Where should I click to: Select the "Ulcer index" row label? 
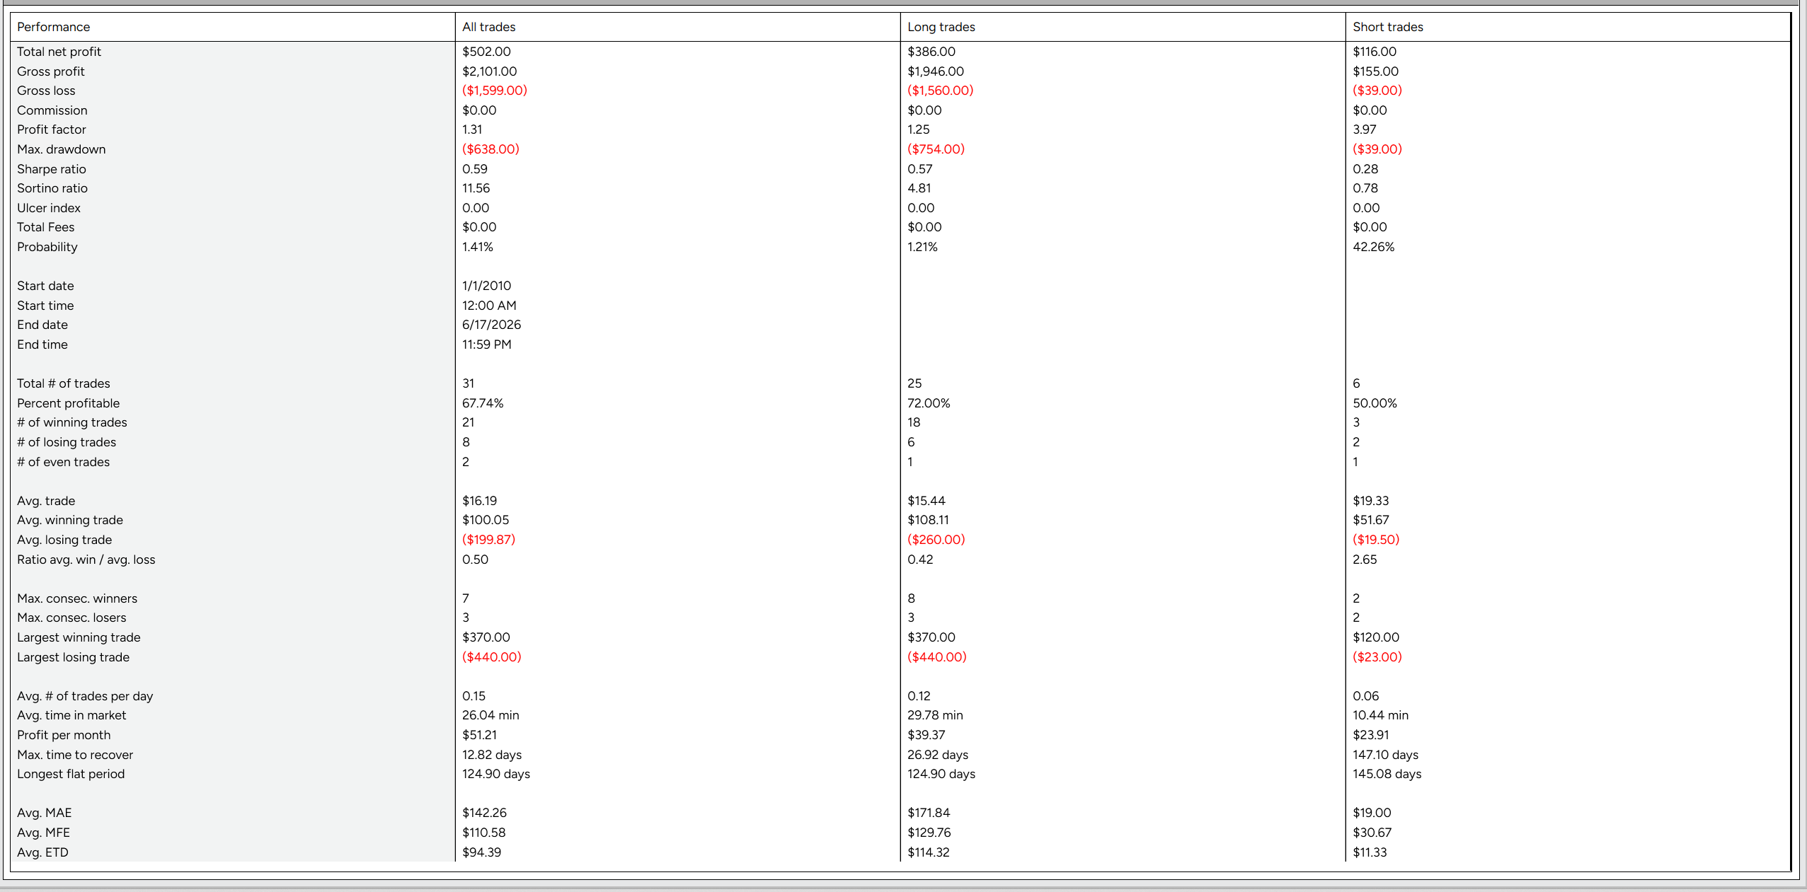49,208
